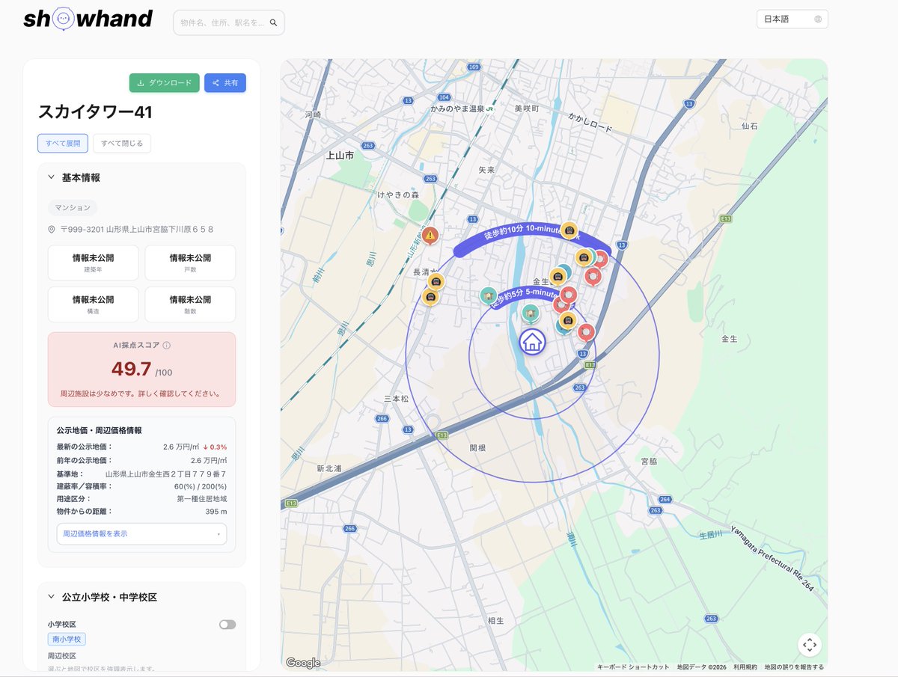This screenshot has height=677, width=898.
Task: Click the 周辺施設は少なめです warning message
Action: [x=140, y=393]
